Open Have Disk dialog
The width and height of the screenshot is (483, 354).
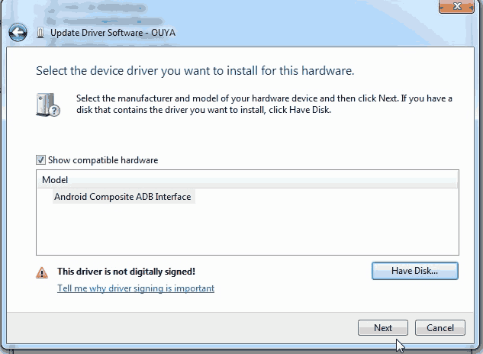click(x=414, y=271)
